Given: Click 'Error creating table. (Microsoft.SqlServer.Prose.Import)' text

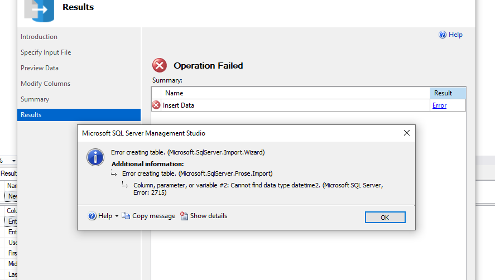Looking at the screenshot, I should [x=198, y=173].
